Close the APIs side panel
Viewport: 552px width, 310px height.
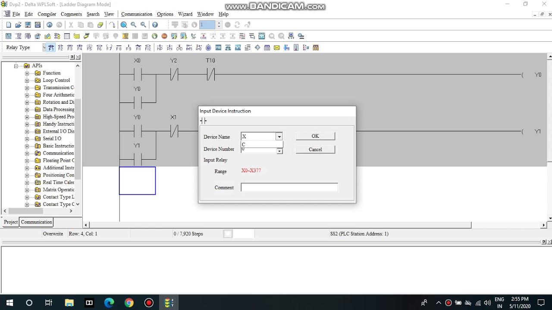pos(78,57)
